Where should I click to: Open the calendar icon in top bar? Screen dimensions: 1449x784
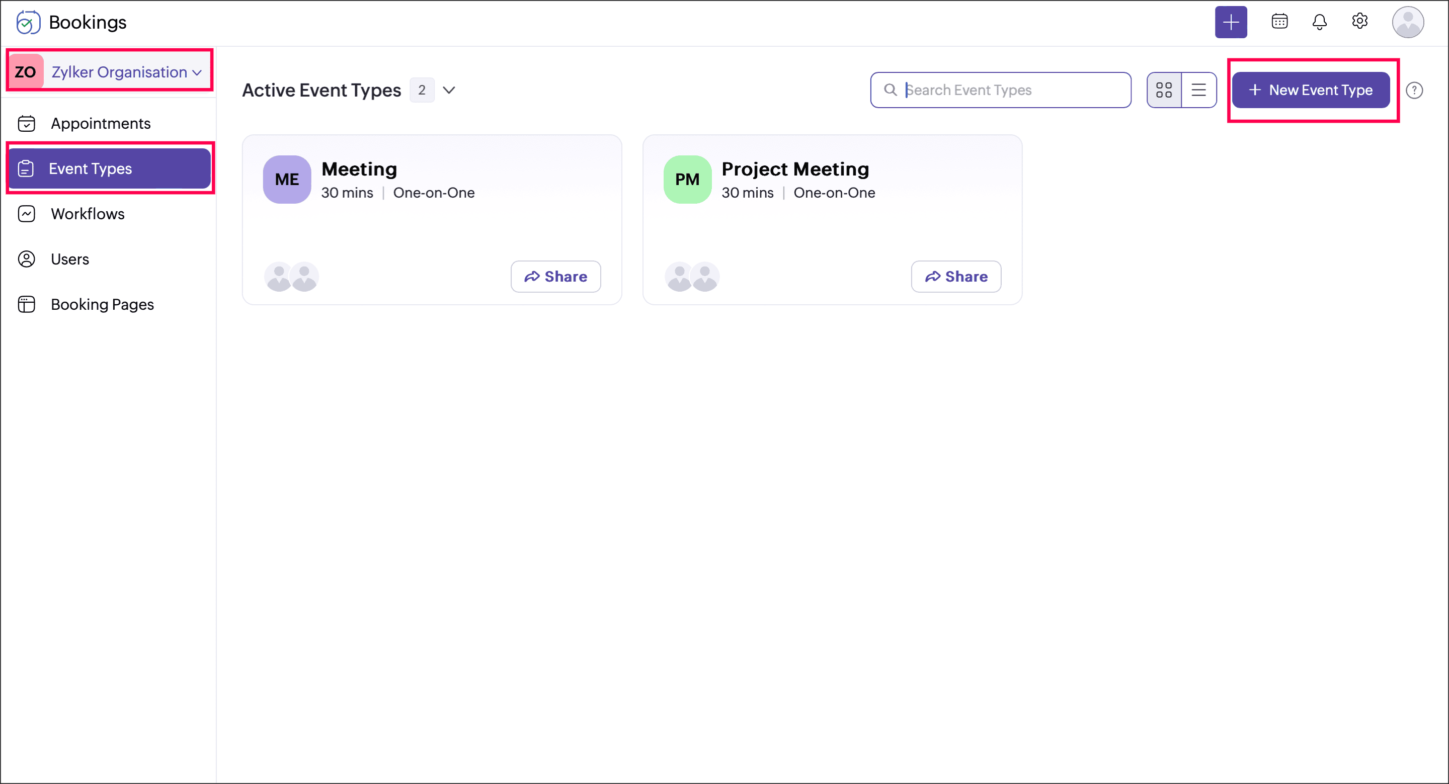click(x=1279, y=22)
